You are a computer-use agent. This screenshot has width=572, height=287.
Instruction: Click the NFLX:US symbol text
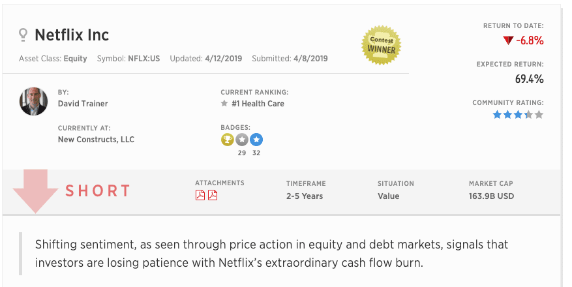pos(143,58)
